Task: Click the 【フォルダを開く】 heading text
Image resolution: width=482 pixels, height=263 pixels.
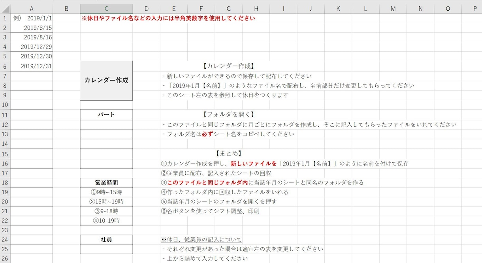Action: (x=228, y=115)
